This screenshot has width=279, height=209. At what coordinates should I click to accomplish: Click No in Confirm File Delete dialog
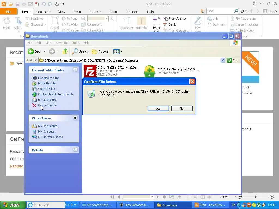(x=182, y=109)
